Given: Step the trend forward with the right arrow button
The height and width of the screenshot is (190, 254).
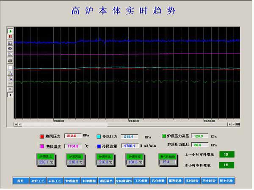Looking at the screenshot, I should (x=229, y=124).
